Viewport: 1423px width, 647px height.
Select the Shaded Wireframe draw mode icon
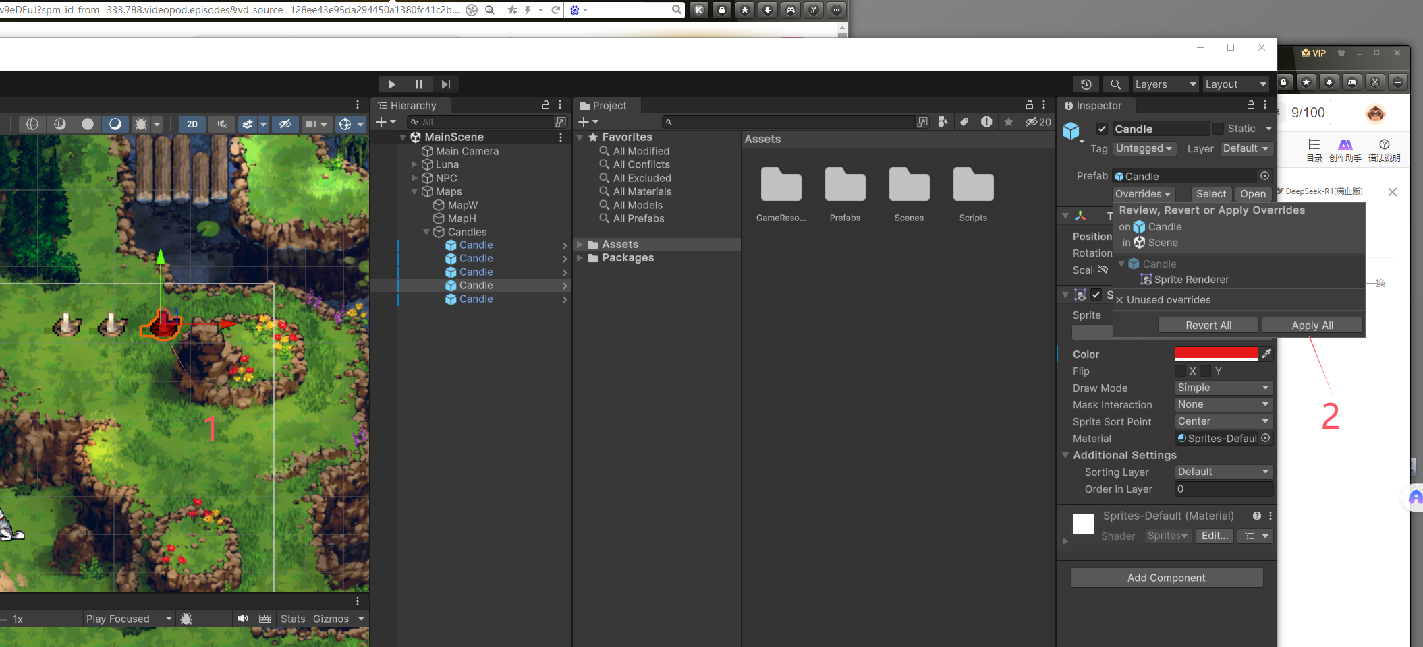[60, 124]
